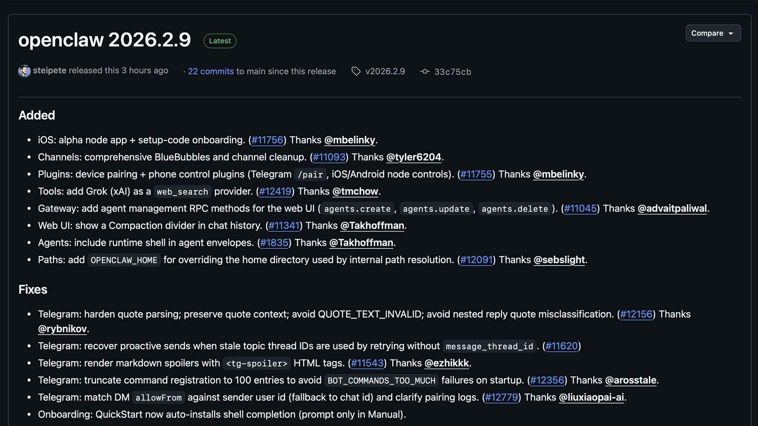Open @sebslight's profile

559,260
